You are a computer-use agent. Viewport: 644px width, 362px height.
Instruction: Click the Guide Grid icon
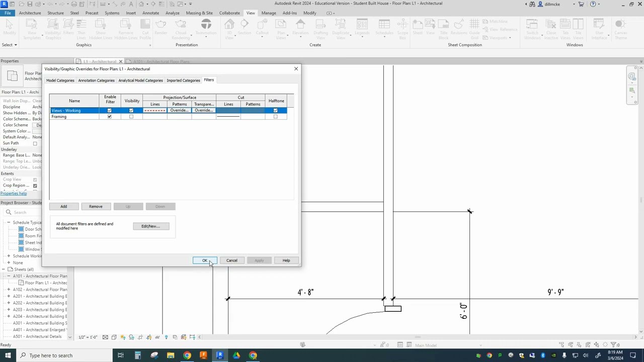[x=474, y=25]
